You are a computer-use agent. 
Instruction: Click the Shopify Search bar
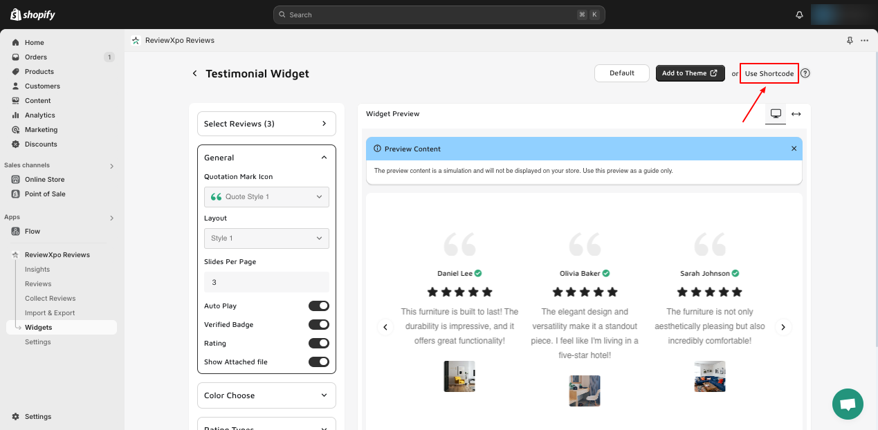pyautogui.click(x=439, y=15)
